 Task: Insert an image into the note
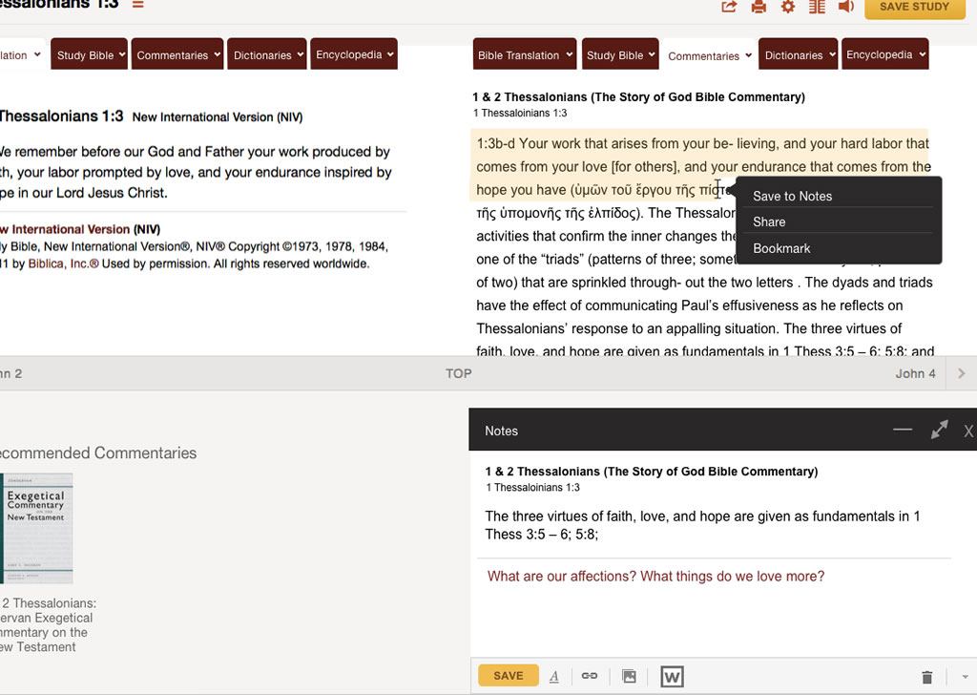629,676
